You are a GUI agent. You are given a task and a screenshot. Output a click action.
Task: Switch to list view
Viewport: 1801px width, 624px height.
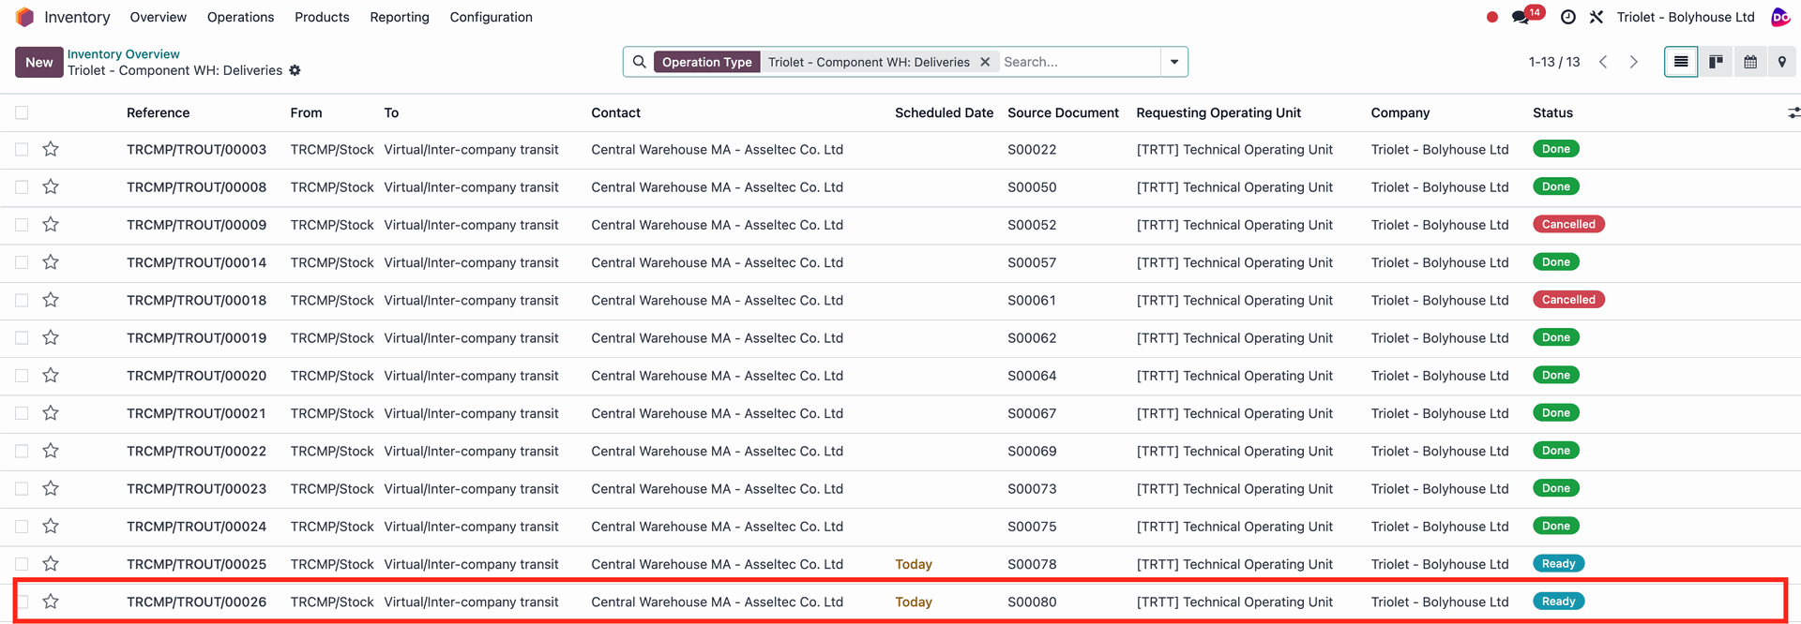point(1681,62)
